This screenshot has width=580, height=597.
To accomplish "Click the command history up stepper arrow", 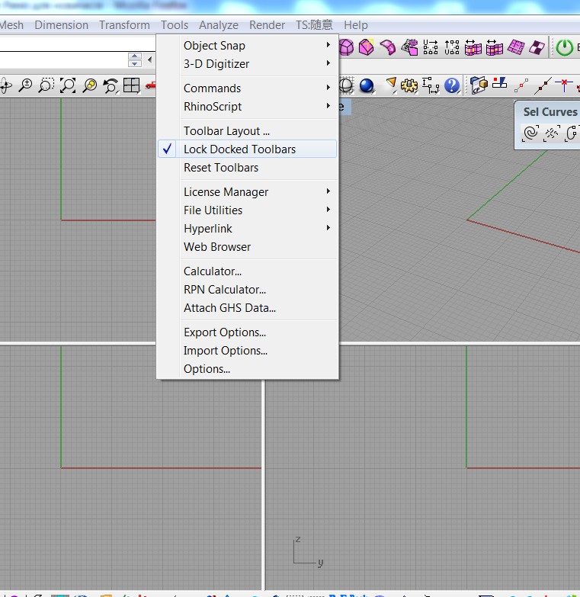I will click(135, 56).
